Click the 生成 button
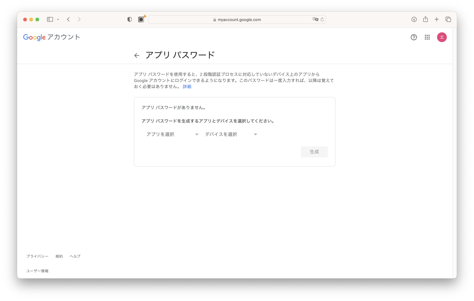The width and height of the screenshot is (474, 301). click(314, 152)
